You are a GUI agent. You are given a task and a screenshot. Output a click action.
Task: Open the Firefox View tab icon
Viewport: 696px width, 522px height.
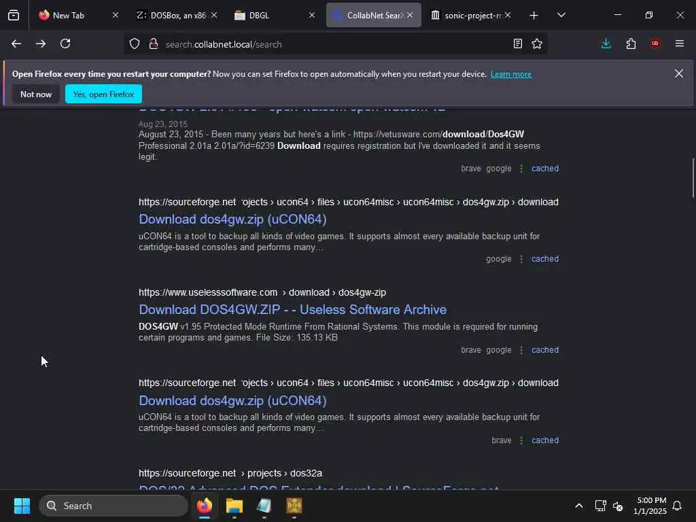[14, 15]
